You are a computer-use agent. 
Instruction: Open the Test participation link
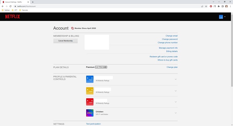(93, 124)
